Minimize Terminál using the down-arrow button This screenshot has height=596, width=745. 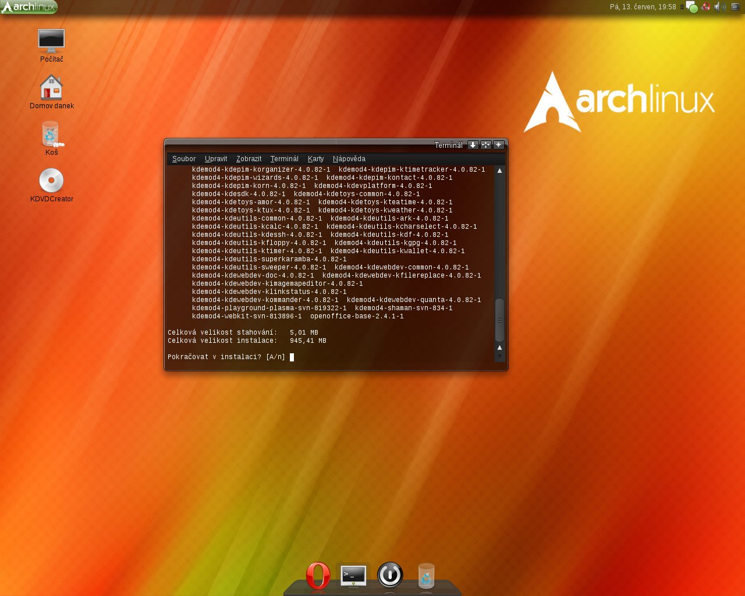(x=473, y=145)
